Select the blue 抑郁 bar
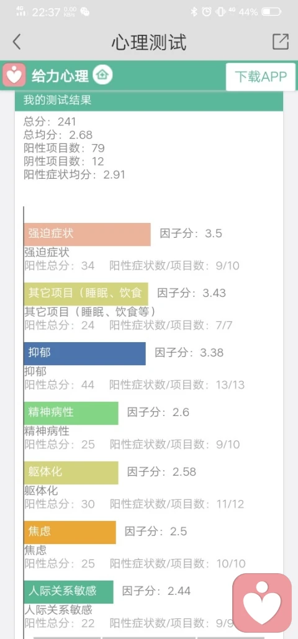The width and height of the screenshot is (298, 639). pos(85,353)
